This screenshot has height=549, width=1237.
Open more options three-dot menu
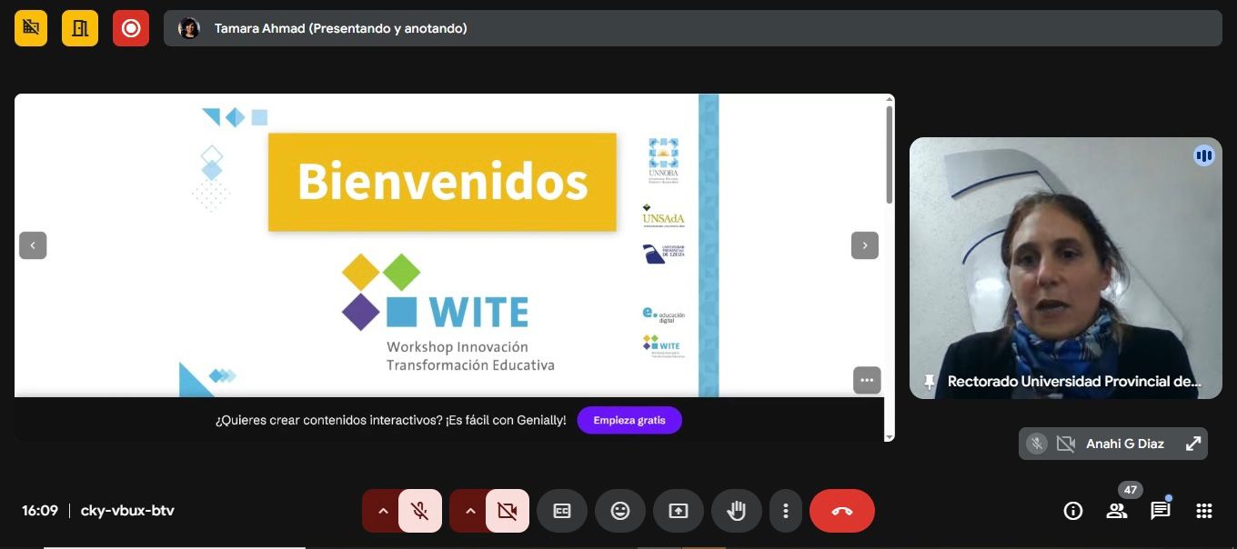point(786,511)
